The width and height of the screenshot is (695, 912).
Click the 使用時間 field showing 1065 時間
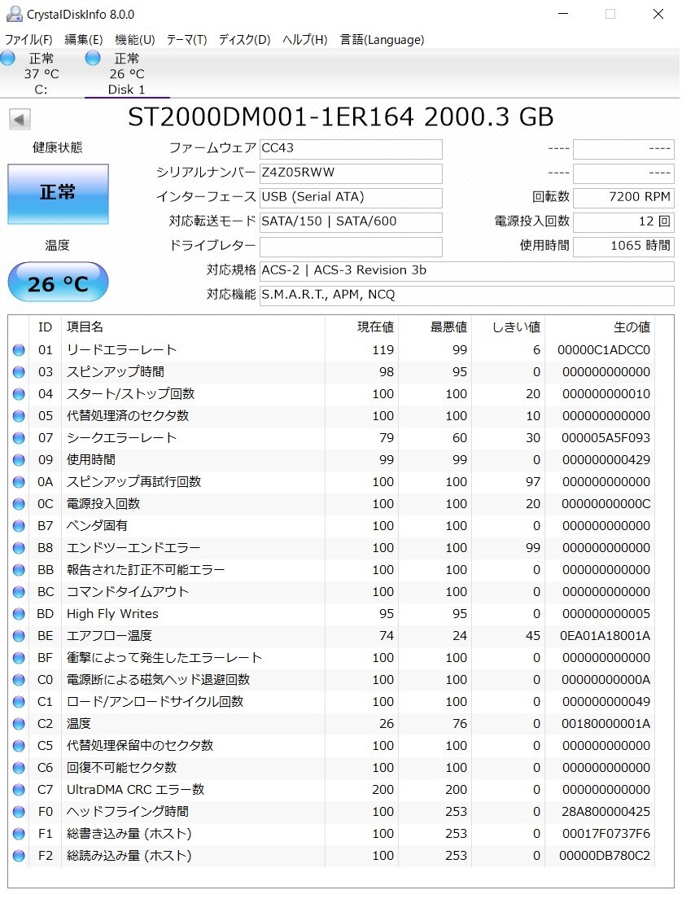click(x=623, y=247)
